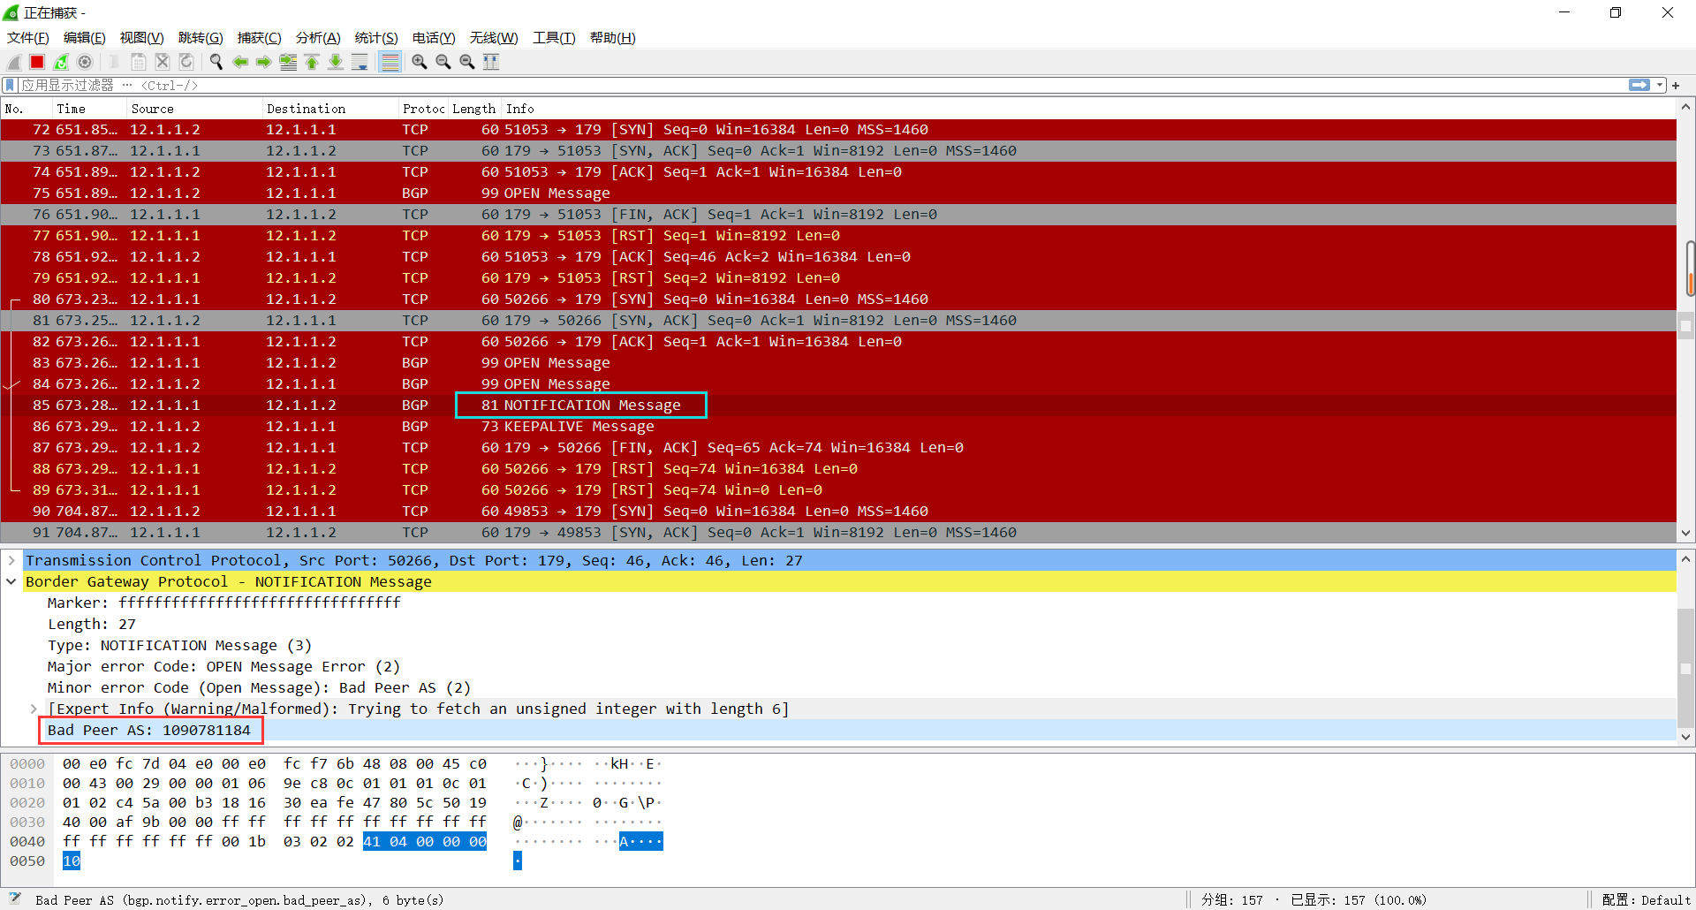Expand the Expert Info warning node
Image resolution: width=1696 pixels, height=910 pixels.
34,709
